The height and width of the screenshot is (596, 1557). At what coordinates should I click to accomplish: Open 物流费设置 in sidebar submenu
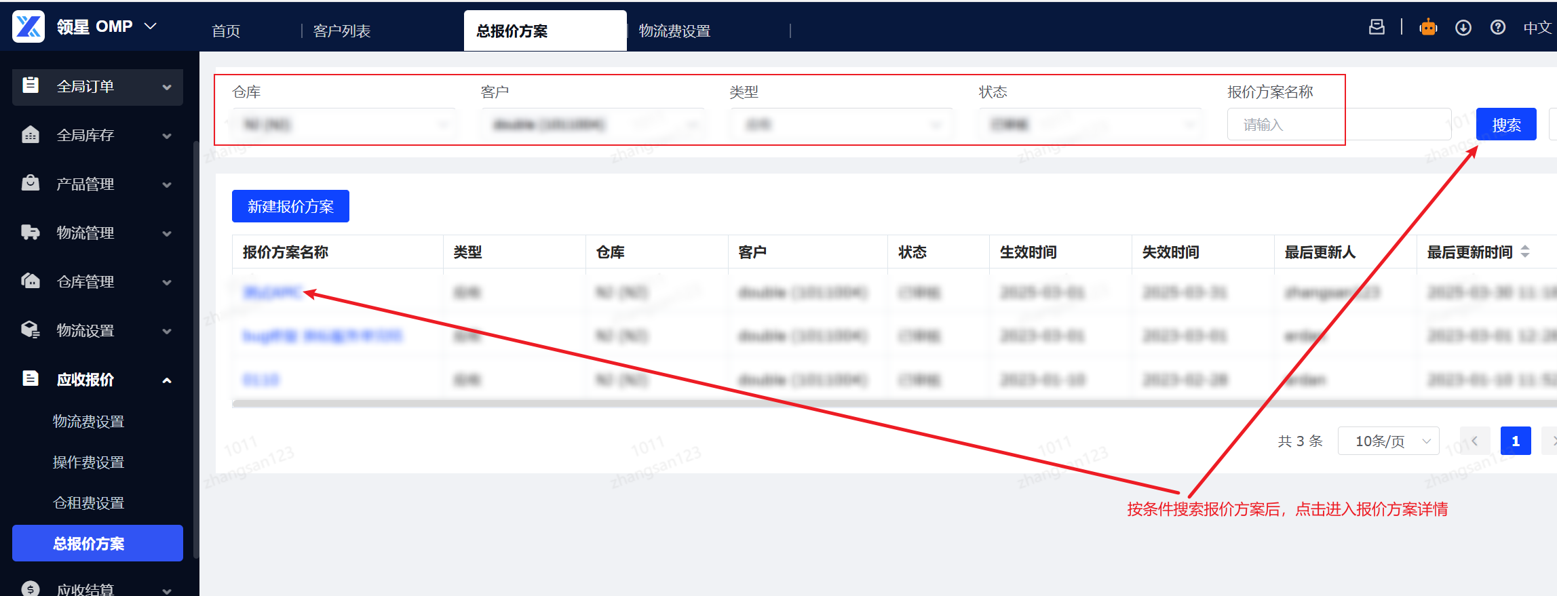coord(89,422)
